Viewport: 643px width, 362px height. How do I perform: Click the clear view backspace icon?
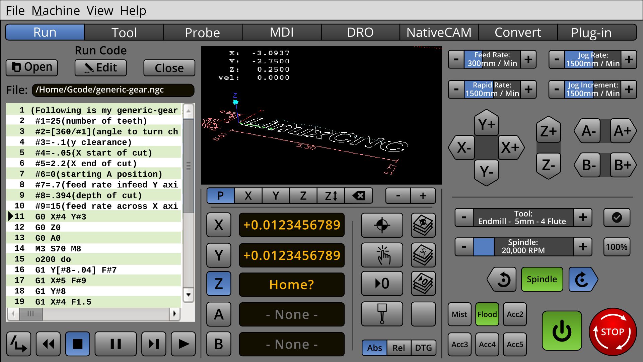point(359,196)
